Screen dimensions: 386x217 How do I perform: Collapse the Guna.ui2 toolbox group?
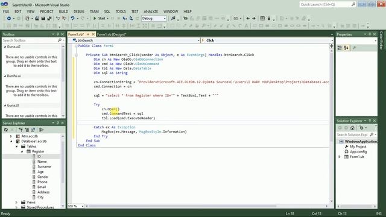[5, 46]
